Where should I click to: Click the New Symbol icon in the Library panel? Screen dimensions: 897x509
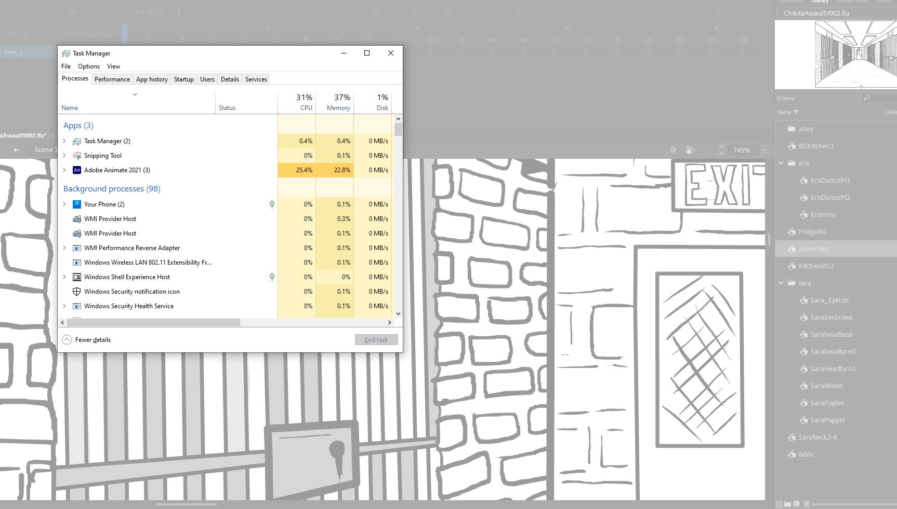pos(779,504)
